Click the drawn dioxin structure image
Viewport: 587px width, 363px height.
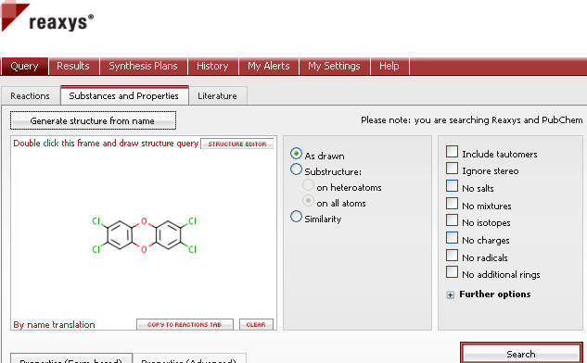pos(144,235)
